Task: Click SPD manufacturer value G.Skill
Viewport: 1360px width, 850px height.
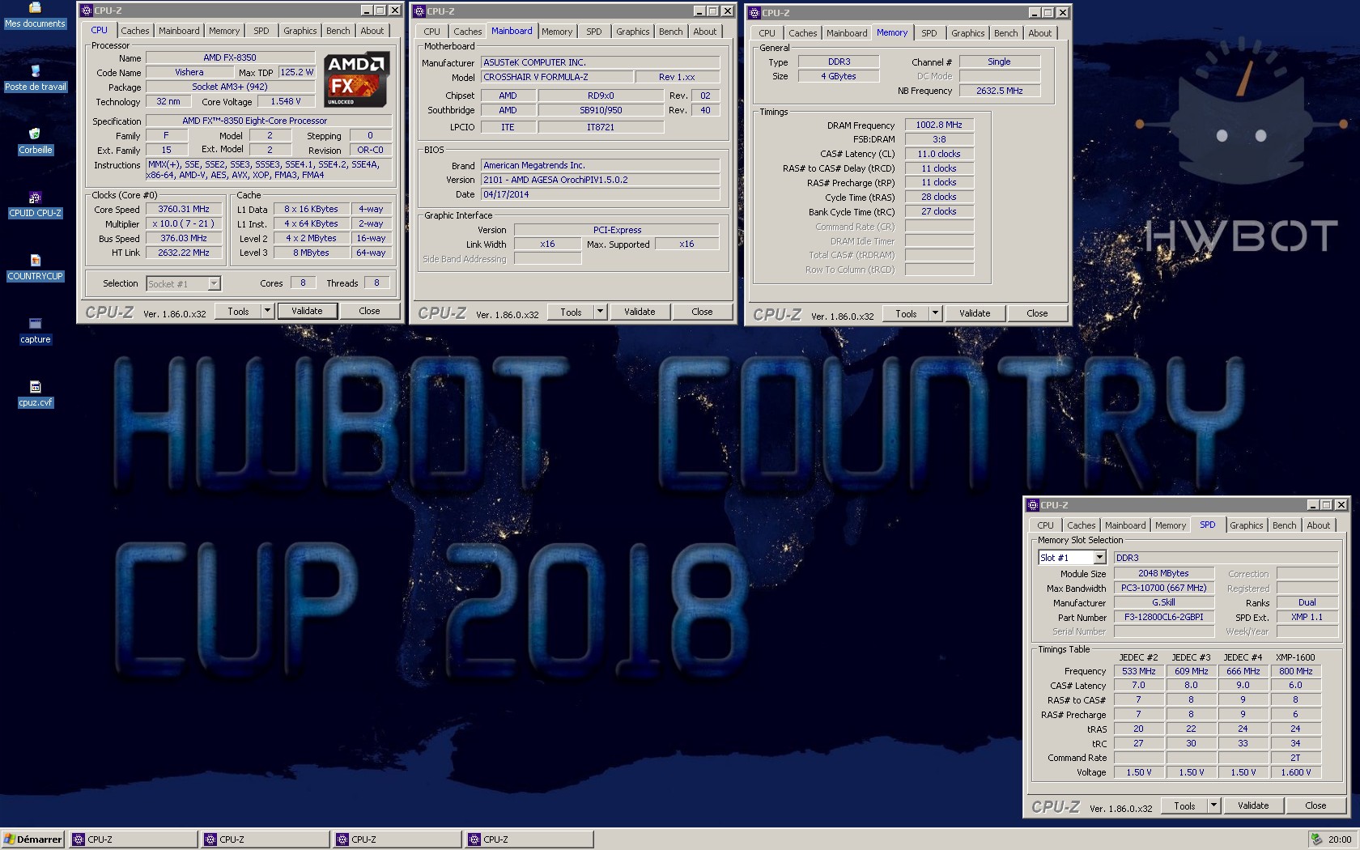Action: coord(1163,602)
